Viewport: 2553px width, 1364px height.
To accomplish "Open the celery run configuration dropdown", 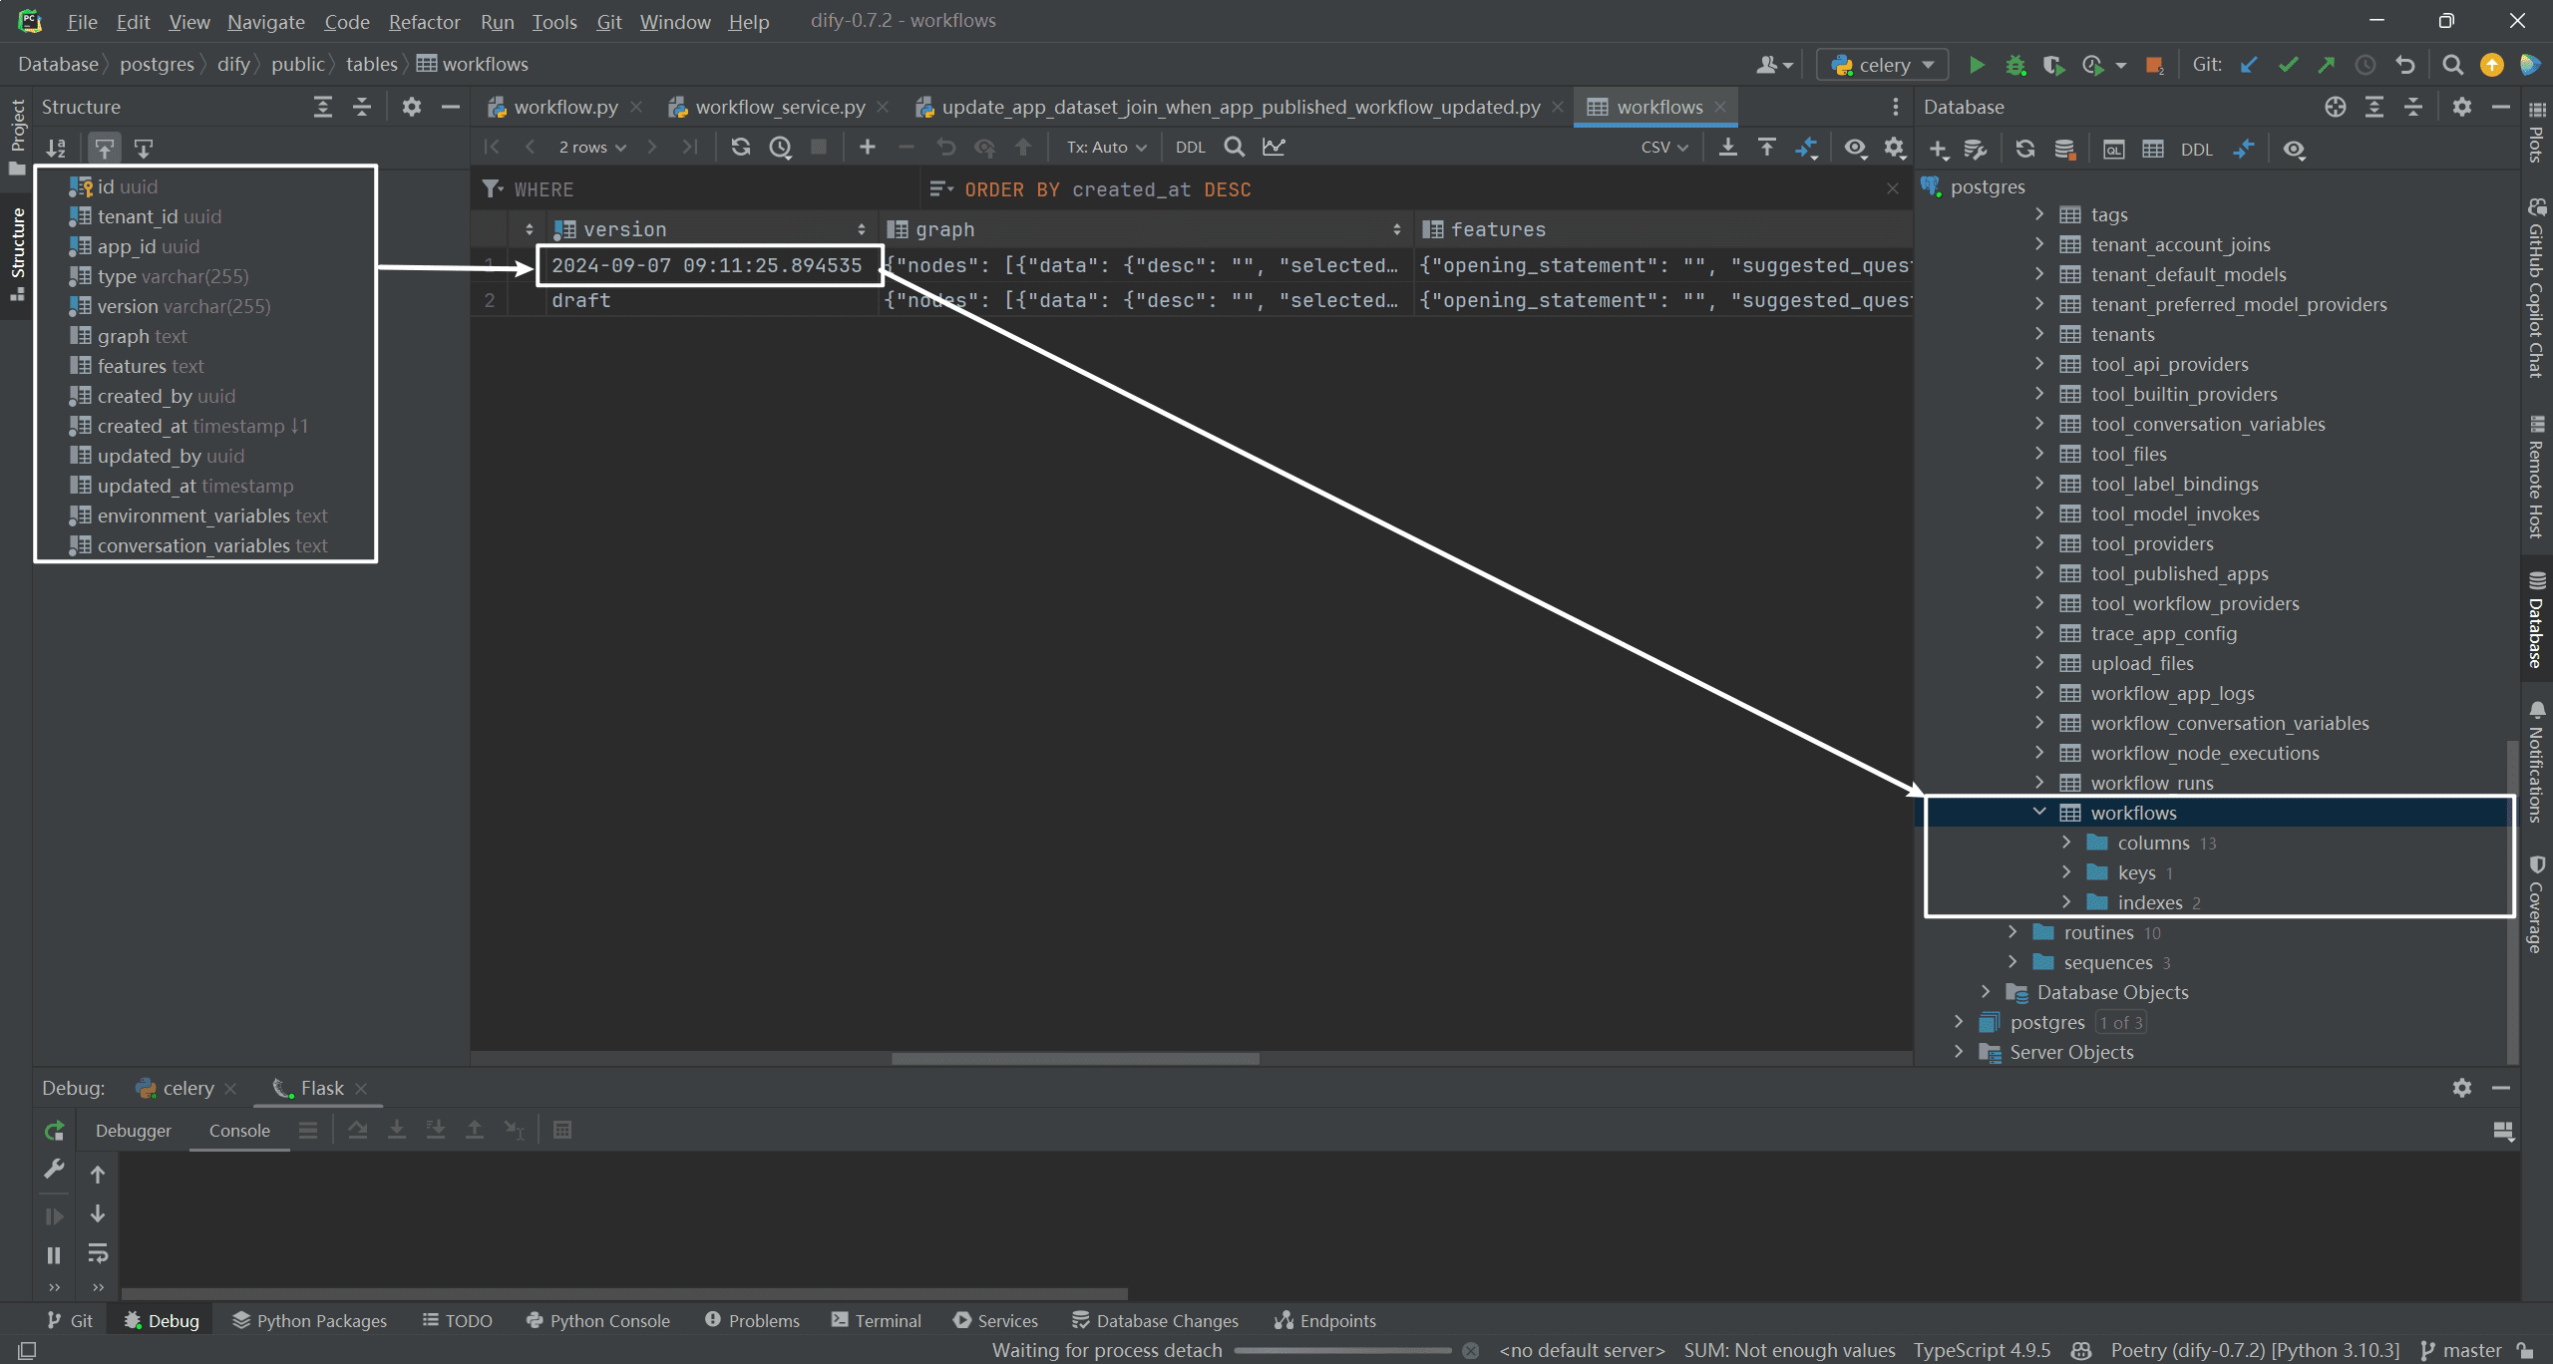I will (1883, 65).
